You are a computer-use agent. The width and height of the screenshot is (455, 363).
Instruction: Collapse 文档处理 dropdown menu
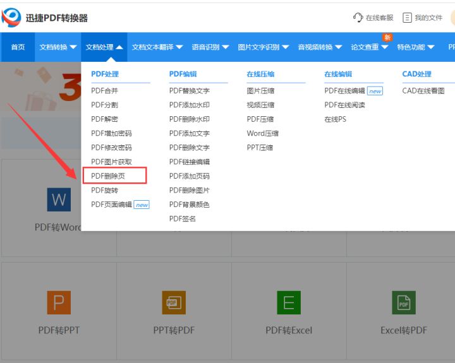click(x=104, y=47)
